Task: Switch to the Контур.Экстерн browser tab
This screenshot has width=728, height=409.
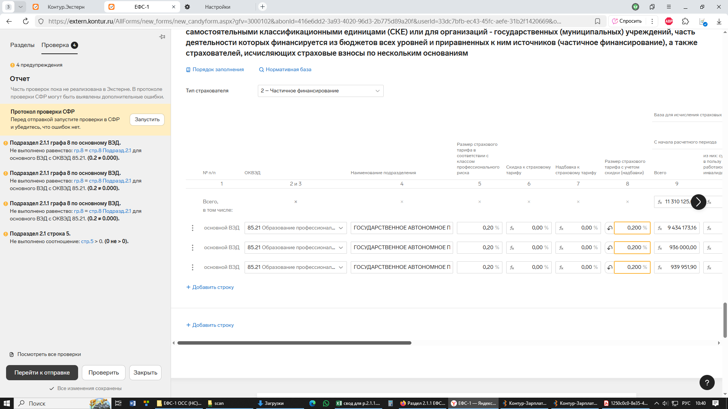Action: point(66,7)
